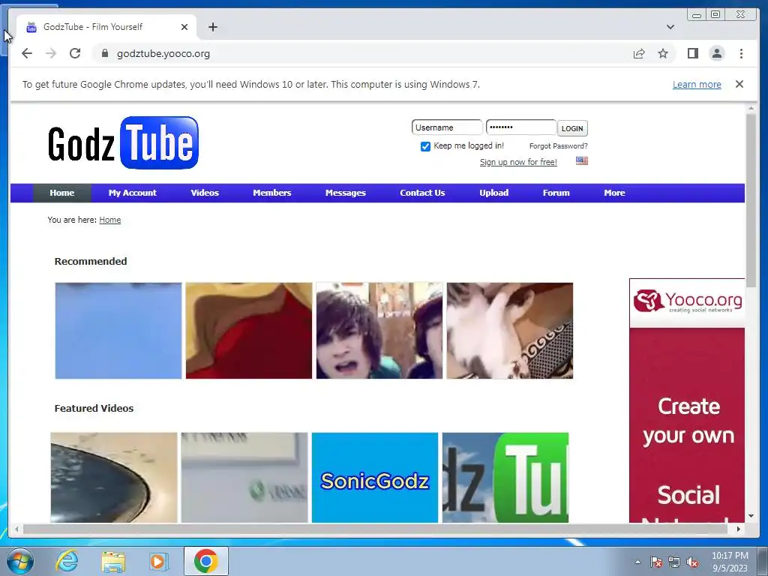The height and width of the screenshot is (576, 768).
Task: Open the Forum menu item
Action: pos(556,193)
